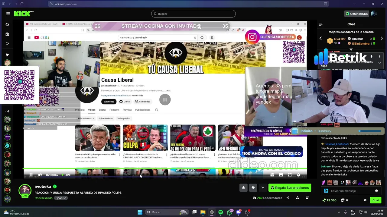Show next top donors

(382, 38)
